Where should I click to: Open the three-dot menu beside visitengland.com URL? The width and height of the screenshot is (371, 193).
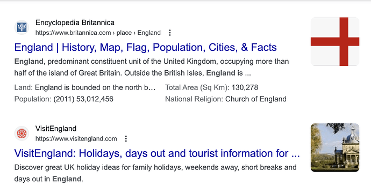126,139
